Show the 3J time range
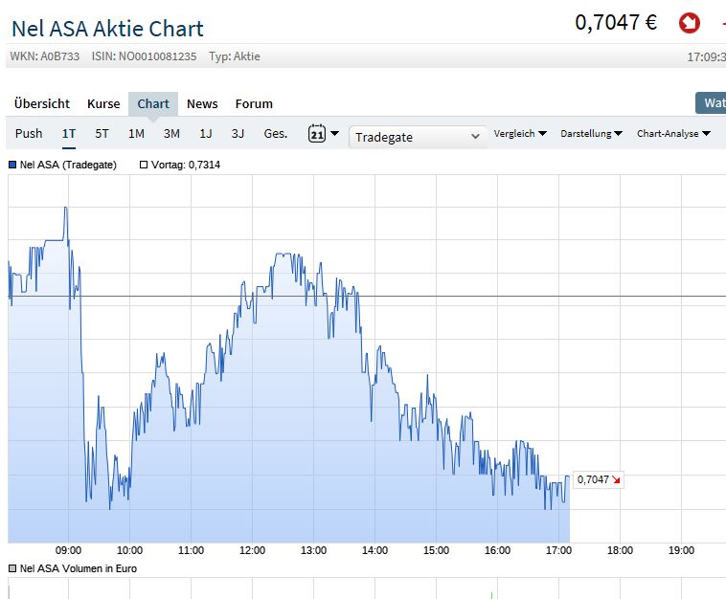The image size is (726, 599). tap(238, 134)
